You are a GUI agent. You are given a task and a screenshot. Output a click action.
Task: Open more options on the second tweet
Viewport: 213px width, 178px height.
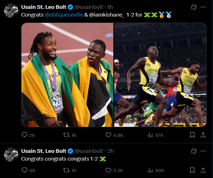[x=203, y=151]
